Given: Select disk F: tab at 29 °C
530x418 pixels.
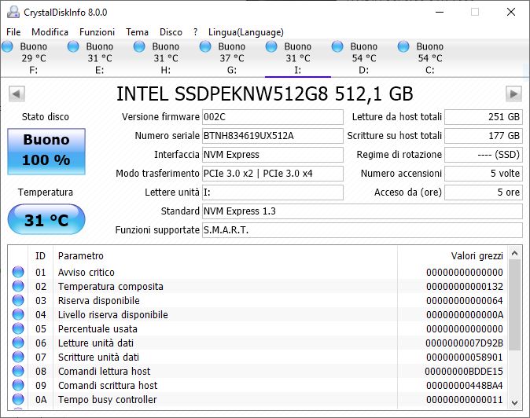Looking at the screenshot, I should click(x=34, y=58).
